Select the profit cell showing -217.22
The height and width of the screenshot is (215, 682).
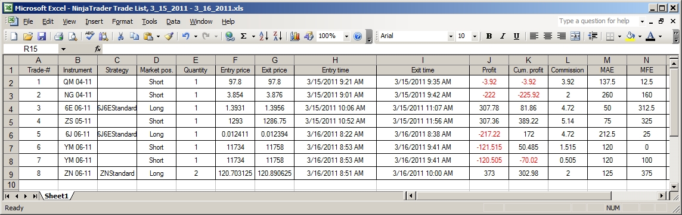[489, 134]
